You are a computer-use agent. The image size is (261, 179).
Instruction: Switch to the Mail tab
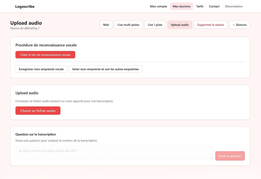click(x=106, y=25)
